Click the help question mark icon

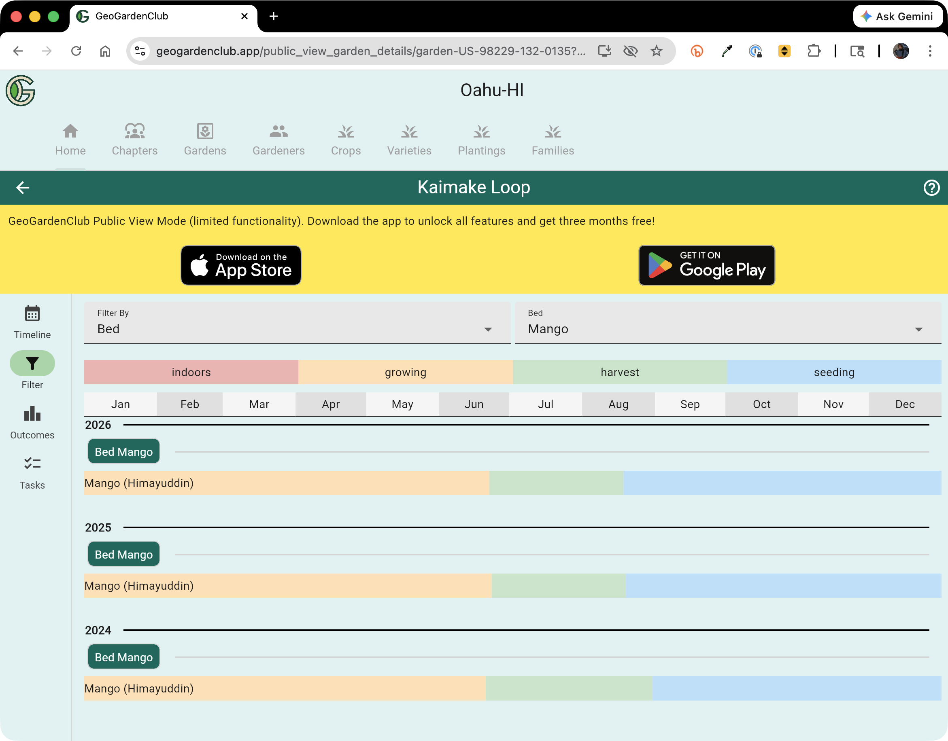click(x=931, y=187)
